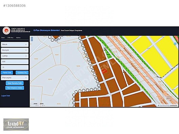Click the square symbol beside the green strip
The image size is (179, 134).
105,49
